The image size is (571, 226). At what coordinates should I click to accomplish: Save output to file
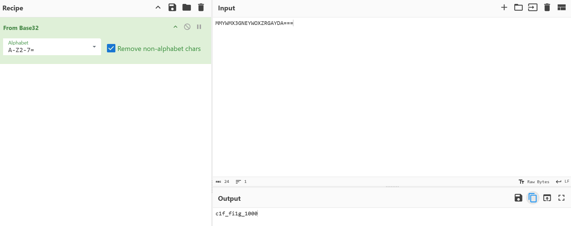[518, 198]
